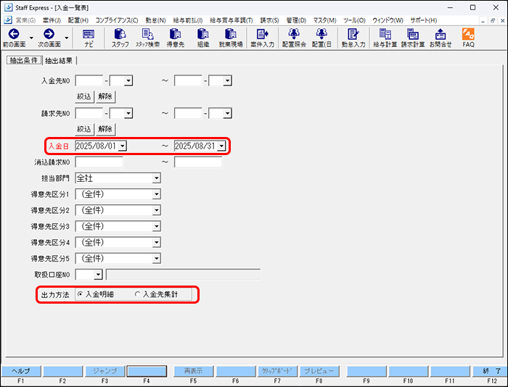Open the ツール(O) menu
The image size is (508, 387).
(354, 20)
